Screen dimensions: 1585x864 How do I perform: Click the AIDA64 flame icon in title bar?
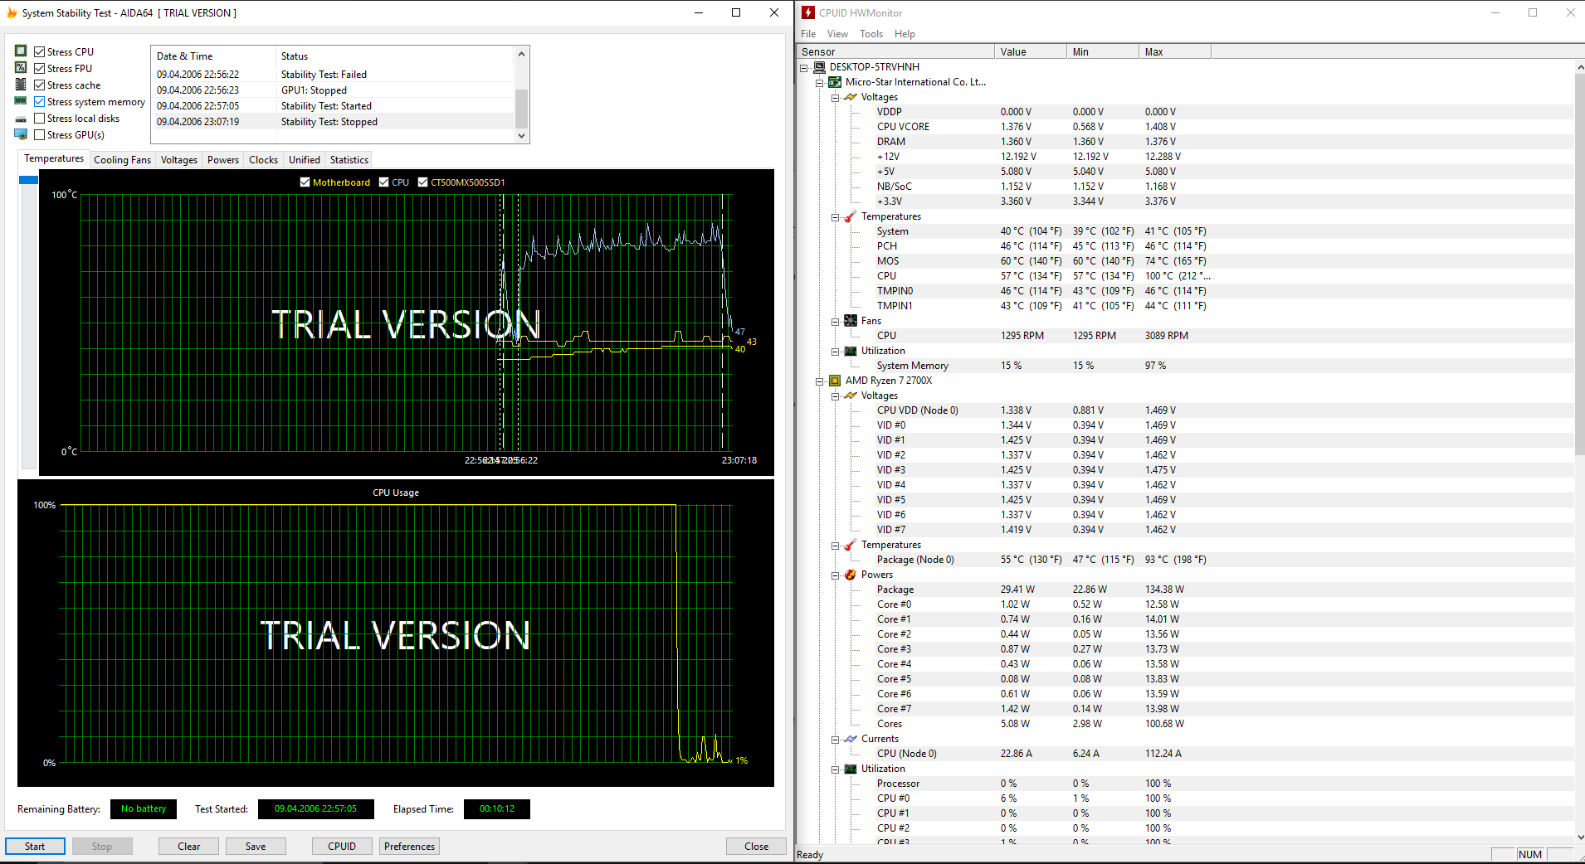click(12, 12)
